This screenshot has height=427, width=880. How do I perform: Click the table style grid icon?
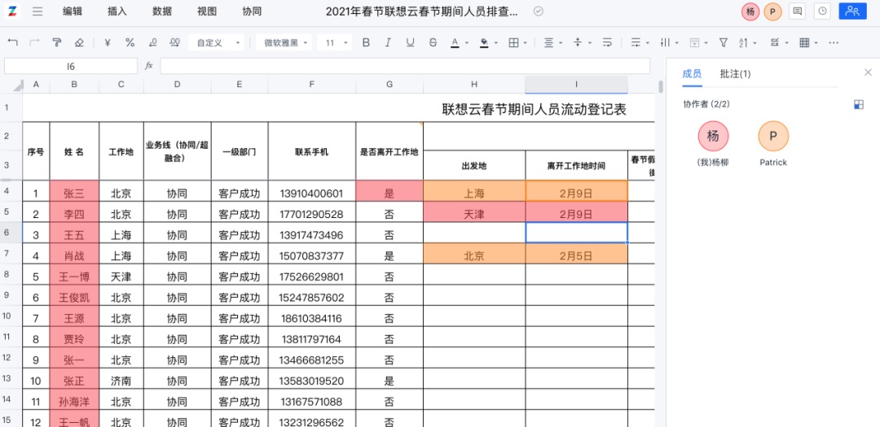click(x=804, y=42)
